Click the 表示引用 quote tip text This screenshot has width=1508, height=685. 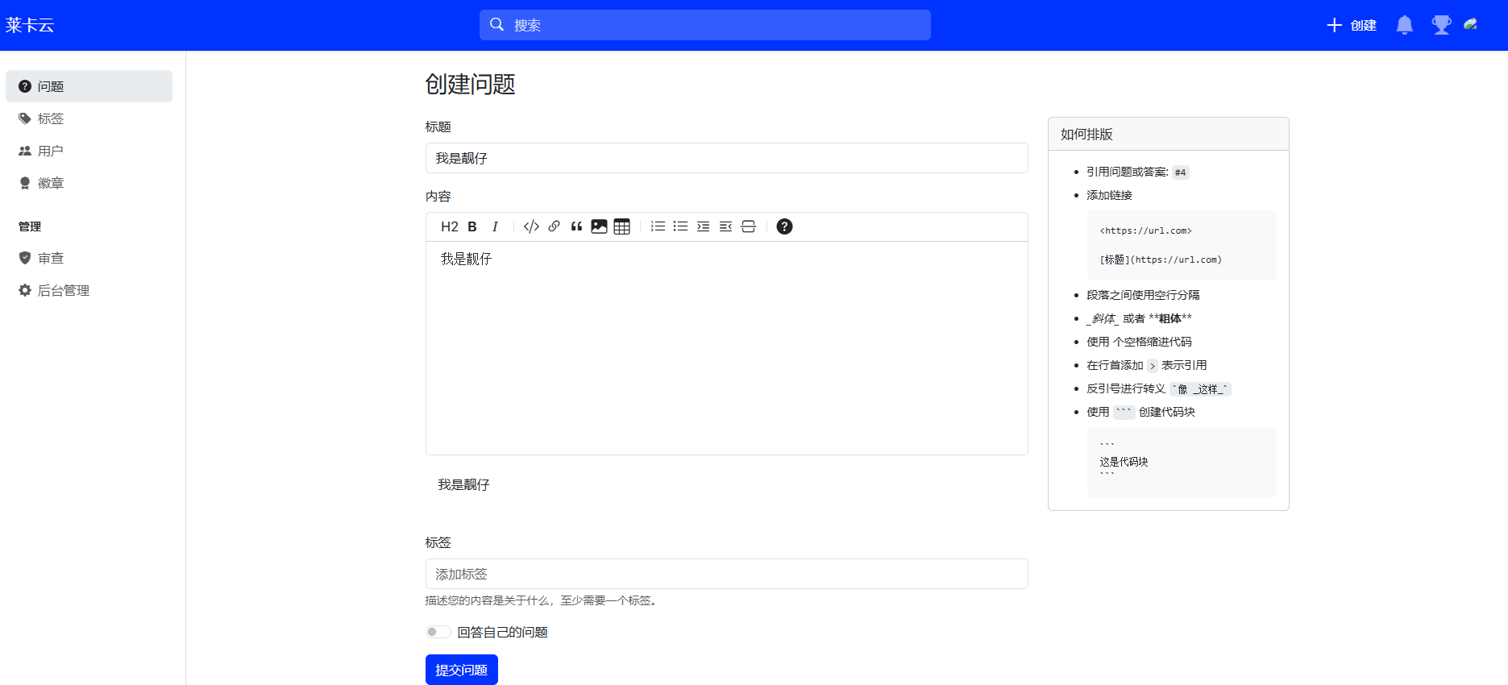tap(1184, 365)
